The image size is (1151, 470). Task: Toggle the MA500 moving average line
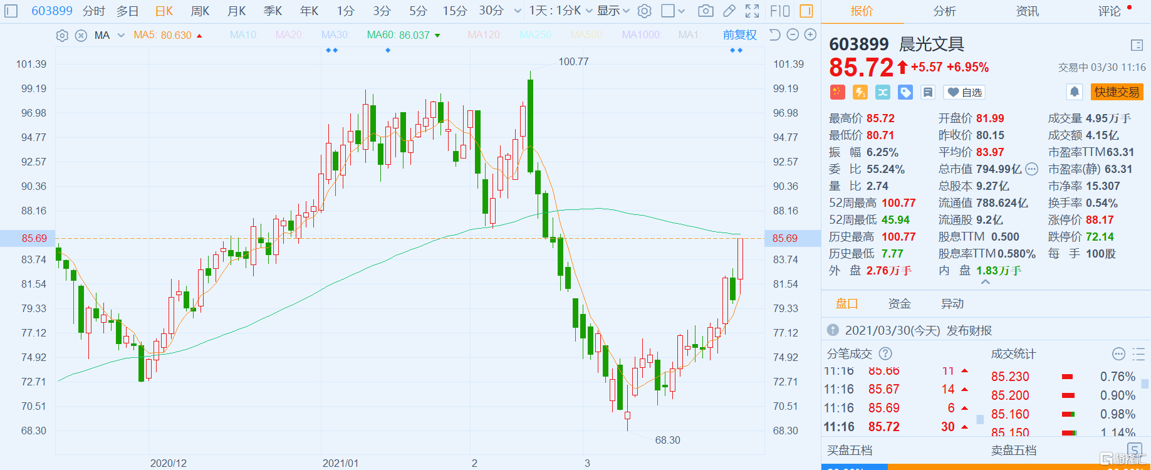click(587, 35)
